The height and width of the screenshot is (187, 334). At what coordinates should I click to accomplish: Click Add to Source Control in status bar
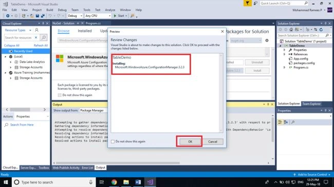(312, 175)
